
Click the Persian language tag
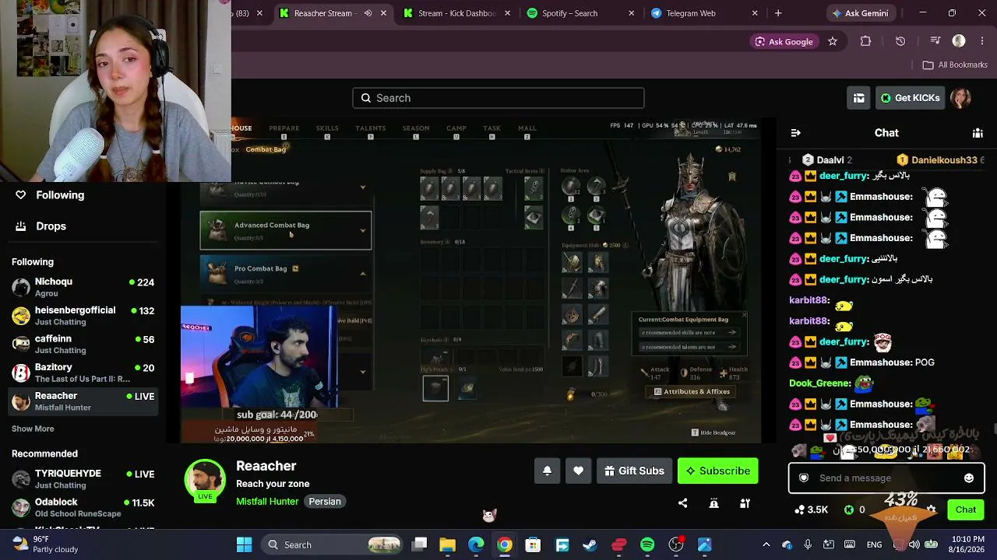coord(325,502)
